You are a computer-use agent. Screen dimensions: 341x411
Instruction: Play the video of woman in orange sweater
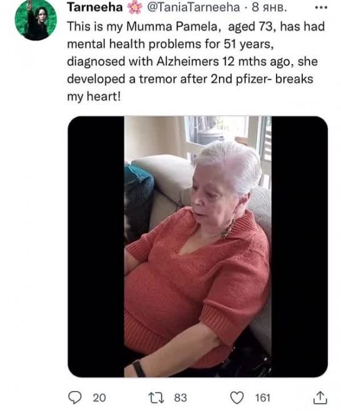[198, 246]
